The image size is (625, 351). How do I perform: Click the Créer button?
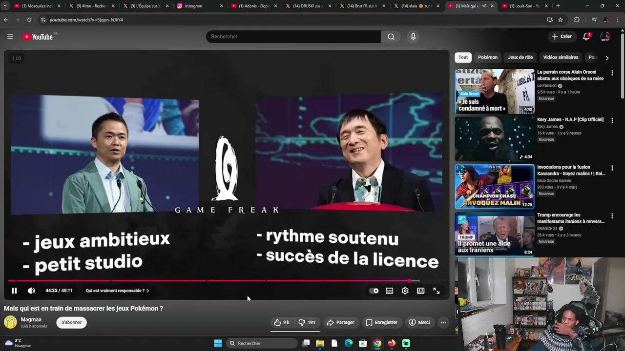(x=562, y=37)
